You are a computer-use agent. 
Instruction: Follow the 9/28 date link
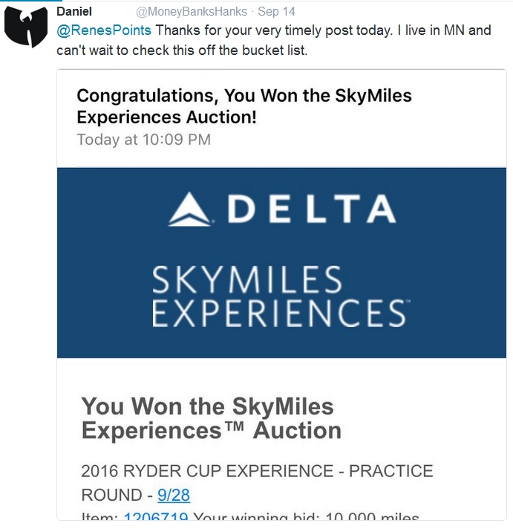(x=174, y=495)
